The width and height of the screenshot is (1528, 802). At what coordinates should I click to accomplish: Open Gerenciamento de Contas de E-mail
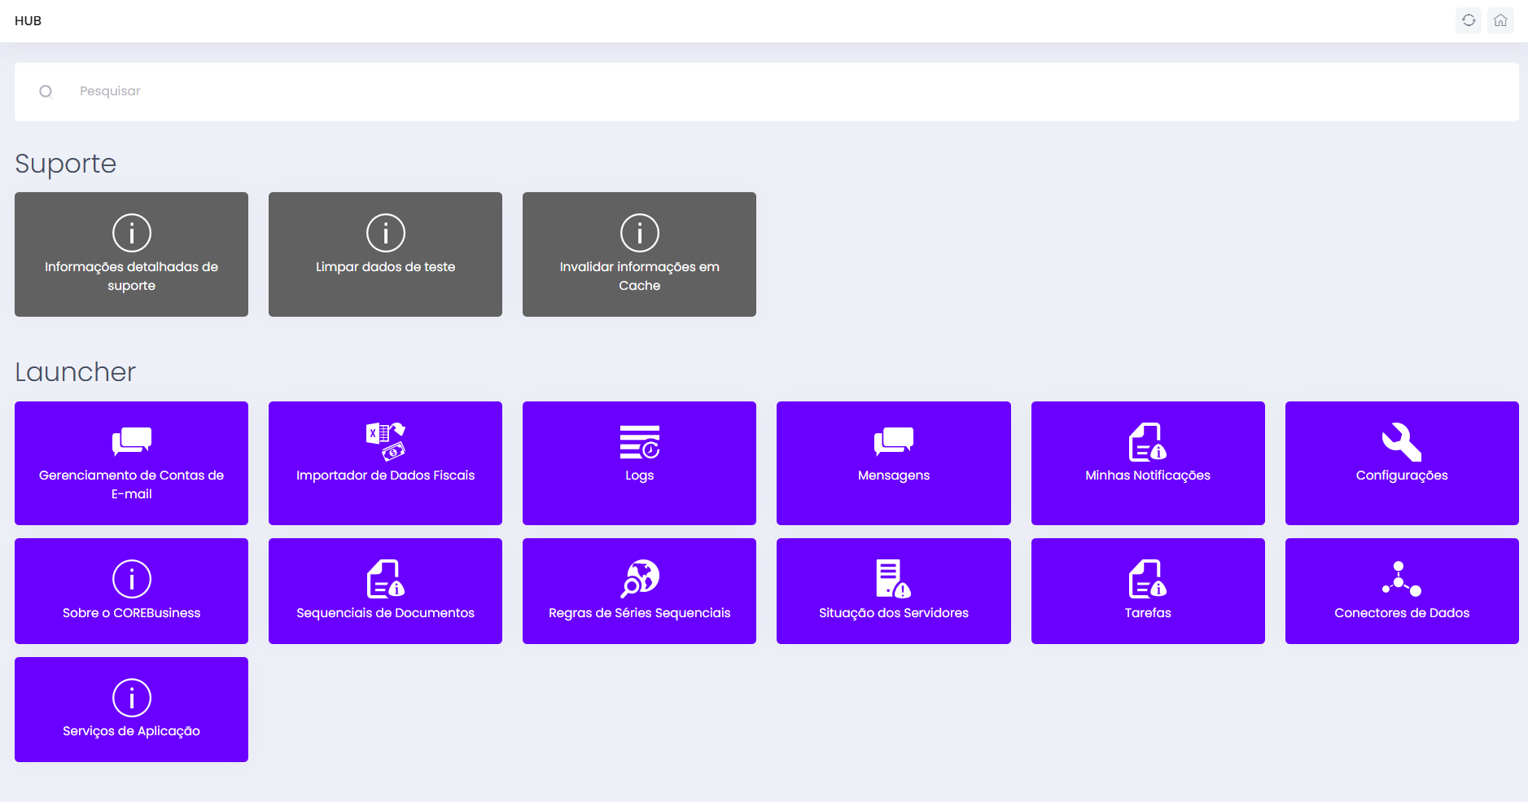pos(131,462)
